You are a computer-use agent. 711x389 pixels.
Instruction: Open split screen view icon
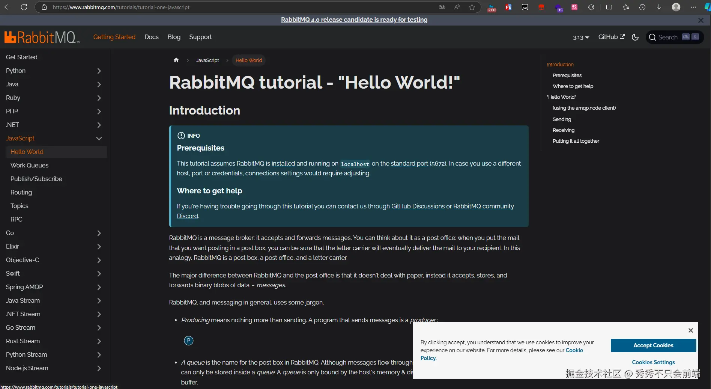coord(609,7)
